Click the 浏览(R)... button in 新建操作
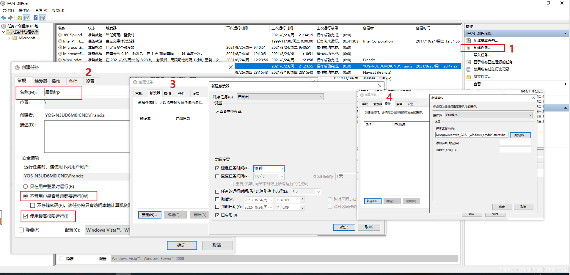The height and width of the screenshot is (275, 570). tap(520, 135)
